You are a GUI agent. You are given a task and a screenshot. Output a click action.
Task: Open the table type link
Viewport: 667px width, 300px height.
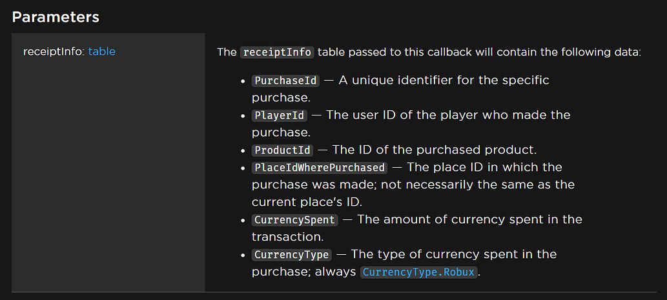point(101,52)
